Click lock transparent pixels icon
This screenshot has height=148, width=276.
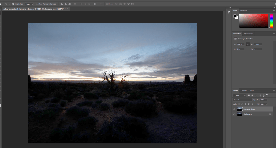pyautogui.click(x=239, y=104)
